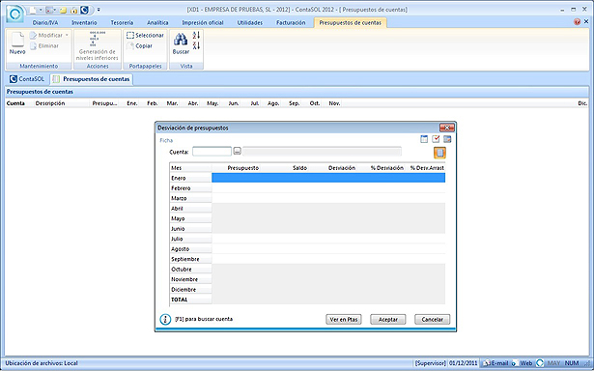Select the Presupuestos de cuentas ribbon tab
Screen dimensions: 594x371
[350, 23]
